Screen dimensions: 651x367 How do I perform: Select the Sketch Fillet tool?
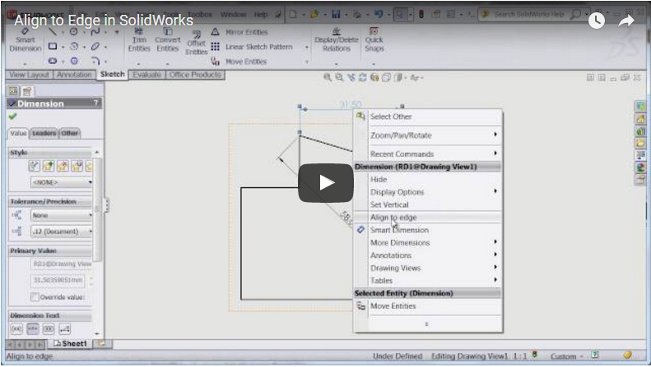click(x=95, y=61)
